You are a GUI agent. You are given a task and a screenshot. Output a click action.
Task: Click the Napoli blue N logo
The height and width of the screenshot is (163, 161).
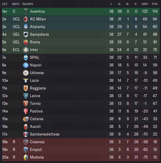coord(26,65)
